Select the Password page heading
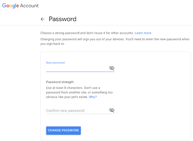Viewport: 193px width, 141px height. pos(63,19)
